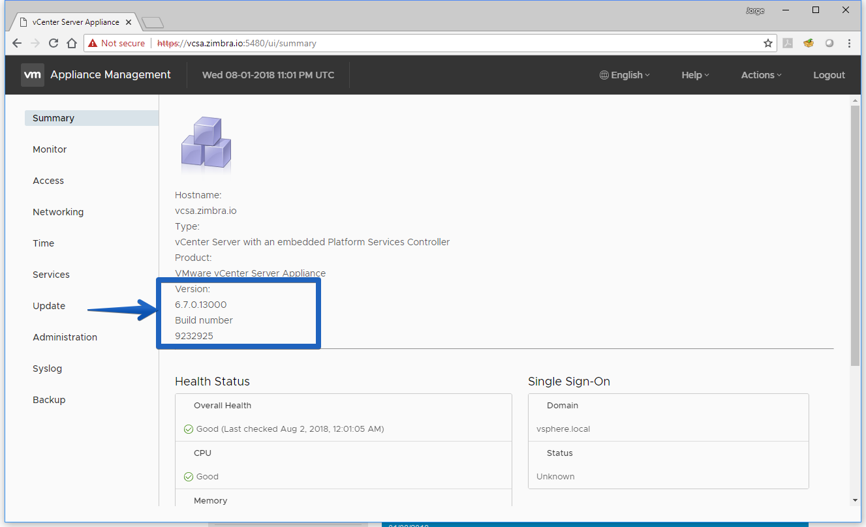Image resolution: width=866 pixels, height=527 pixels.
Task: Open the Monitor section
Action: pyautogui.click(x=50, y=149)
